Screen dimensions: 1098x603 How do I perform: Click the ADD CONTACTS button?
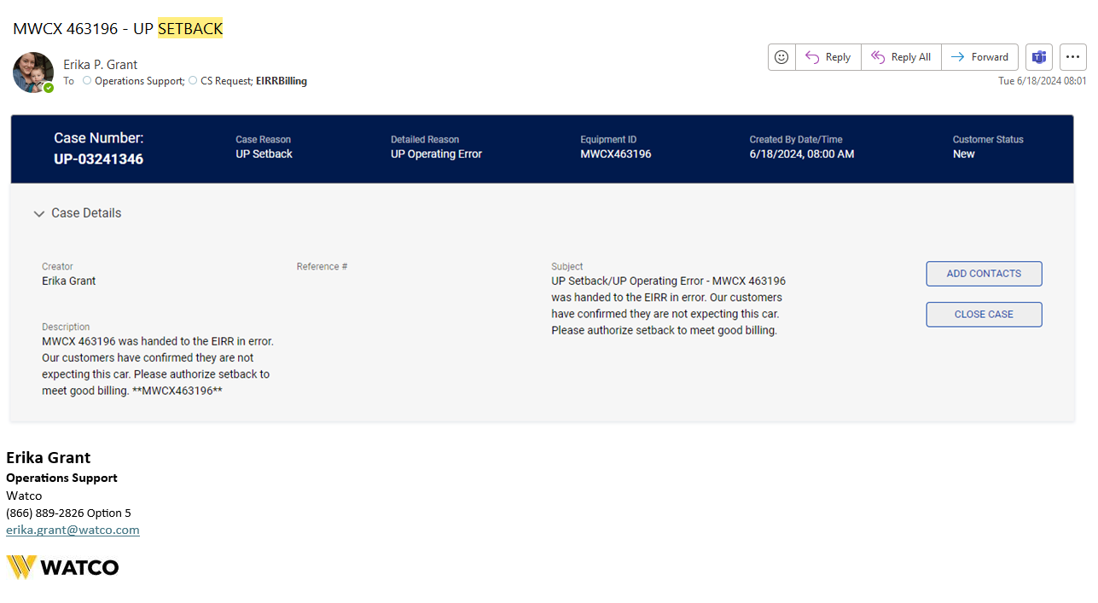(984, 274)
